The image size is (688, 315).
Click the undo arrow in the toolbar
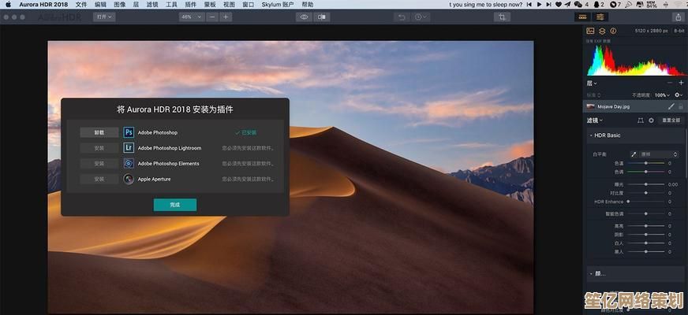click(402, 17)
